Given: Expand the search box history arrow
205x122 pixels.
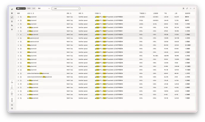Looking at the screenshot, I should coord(79,9).
